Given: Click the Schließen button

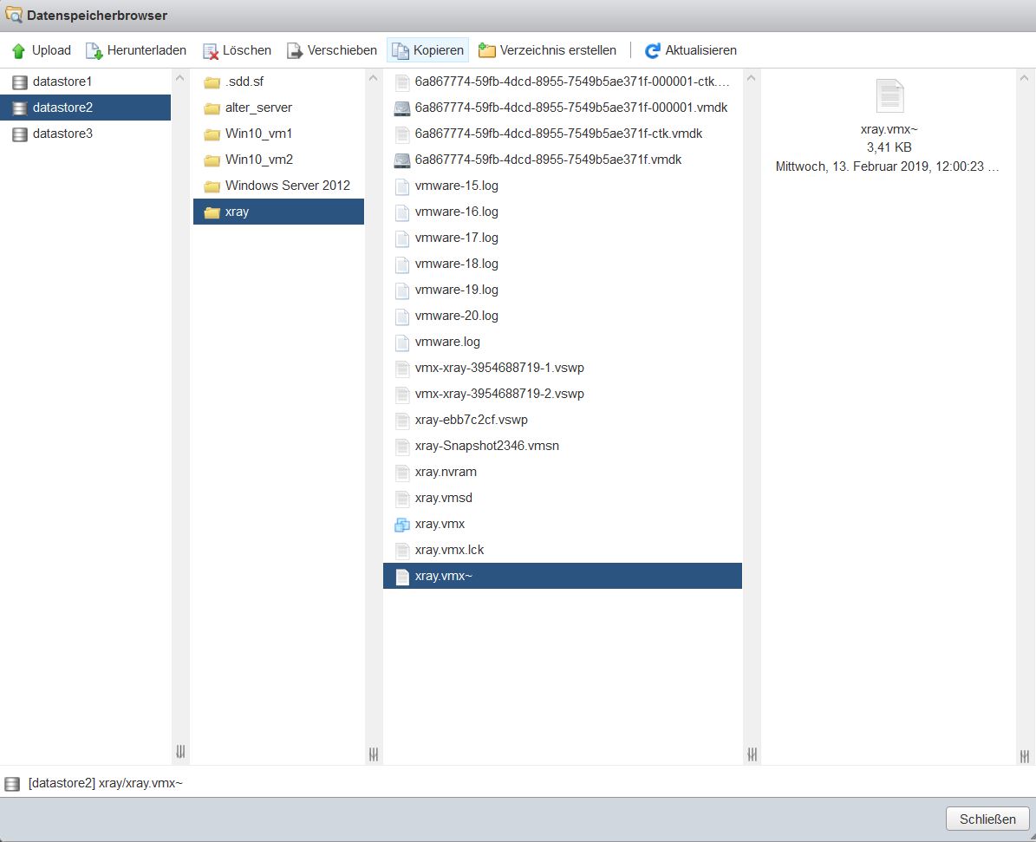Looking at the screenshot, I should [987, 819].
